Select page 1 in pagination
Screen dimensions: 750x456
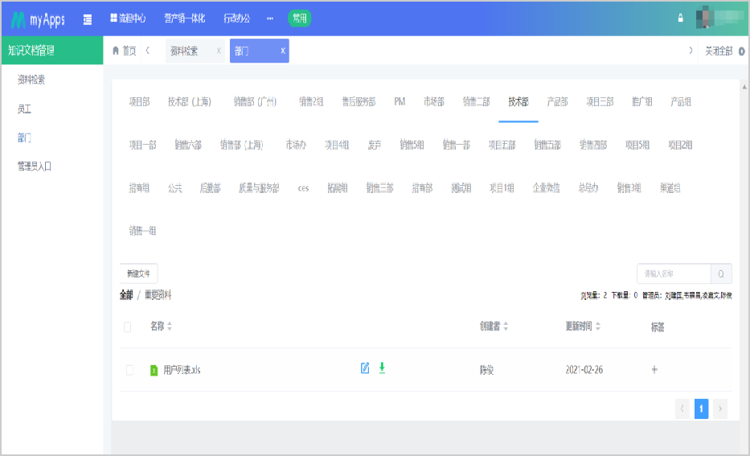701,409
